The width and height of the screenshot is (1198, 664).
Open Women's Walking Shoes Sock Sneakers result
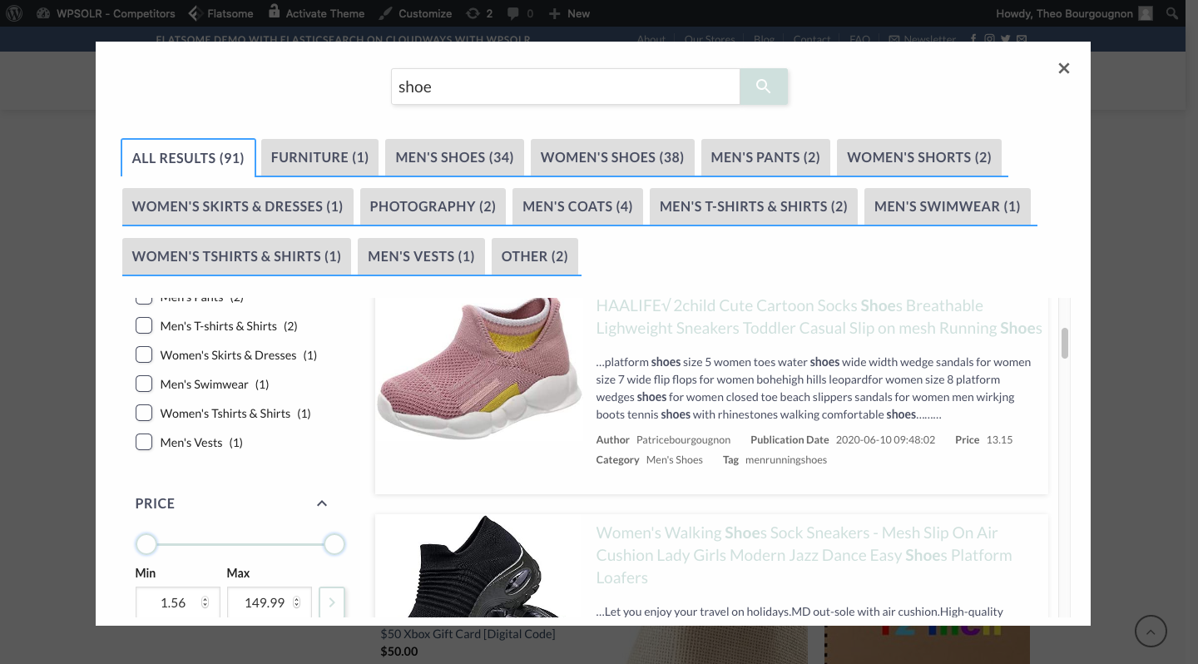pos(804,555)
